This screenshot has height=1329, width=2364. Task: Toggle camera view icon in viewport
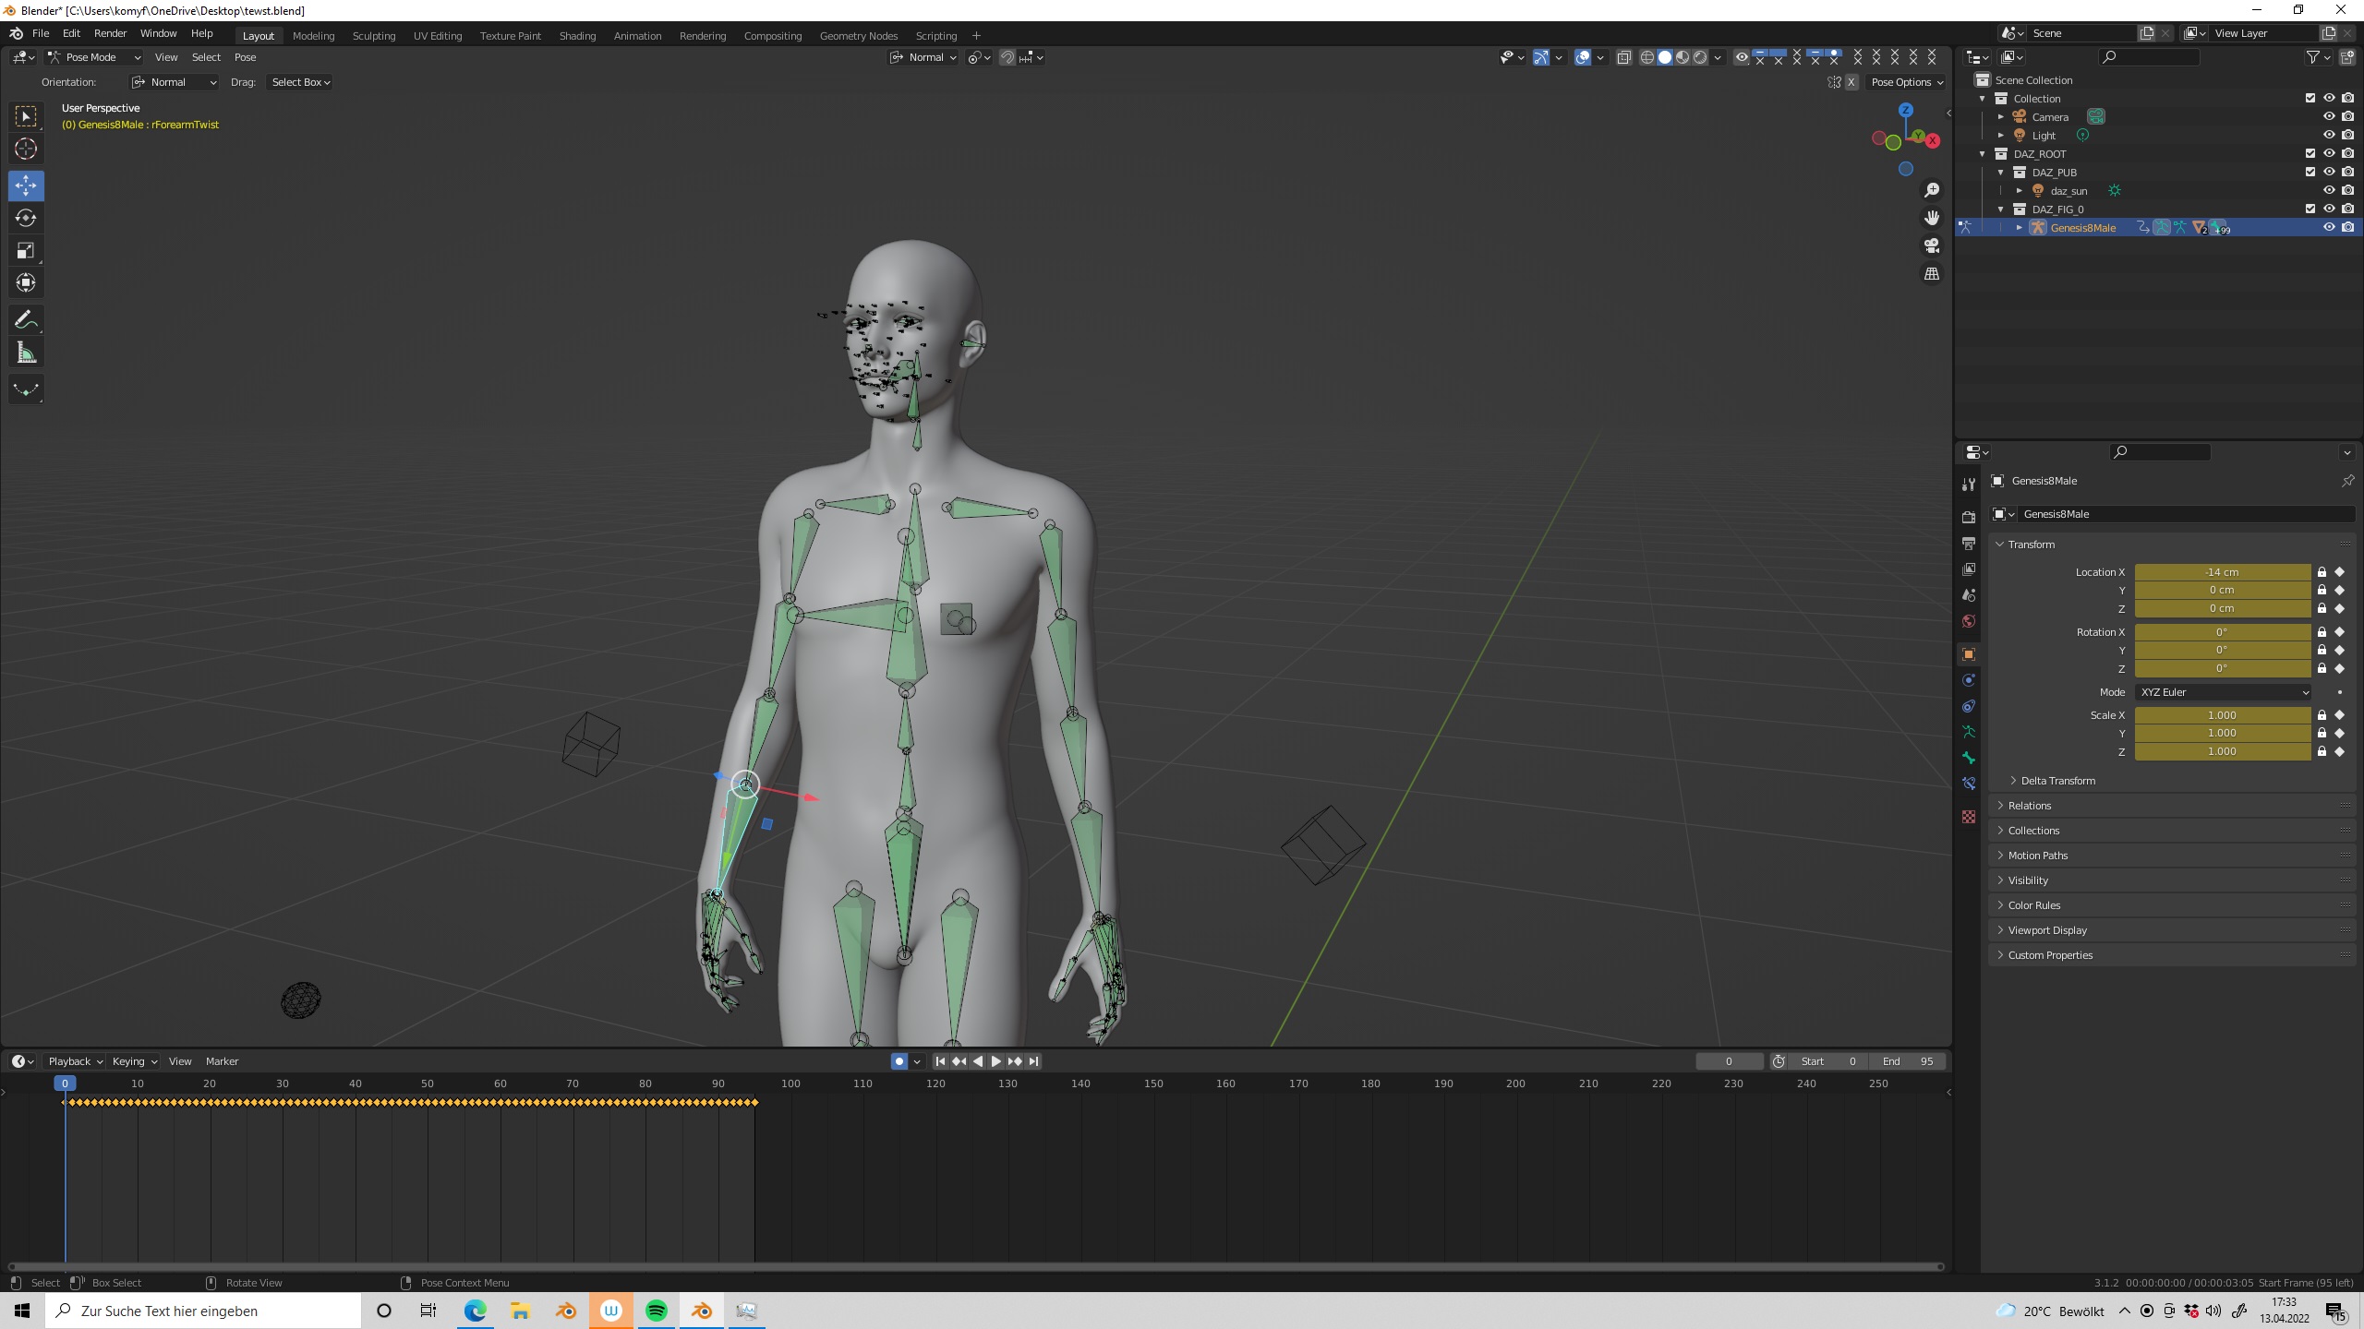click(1932, 245)
